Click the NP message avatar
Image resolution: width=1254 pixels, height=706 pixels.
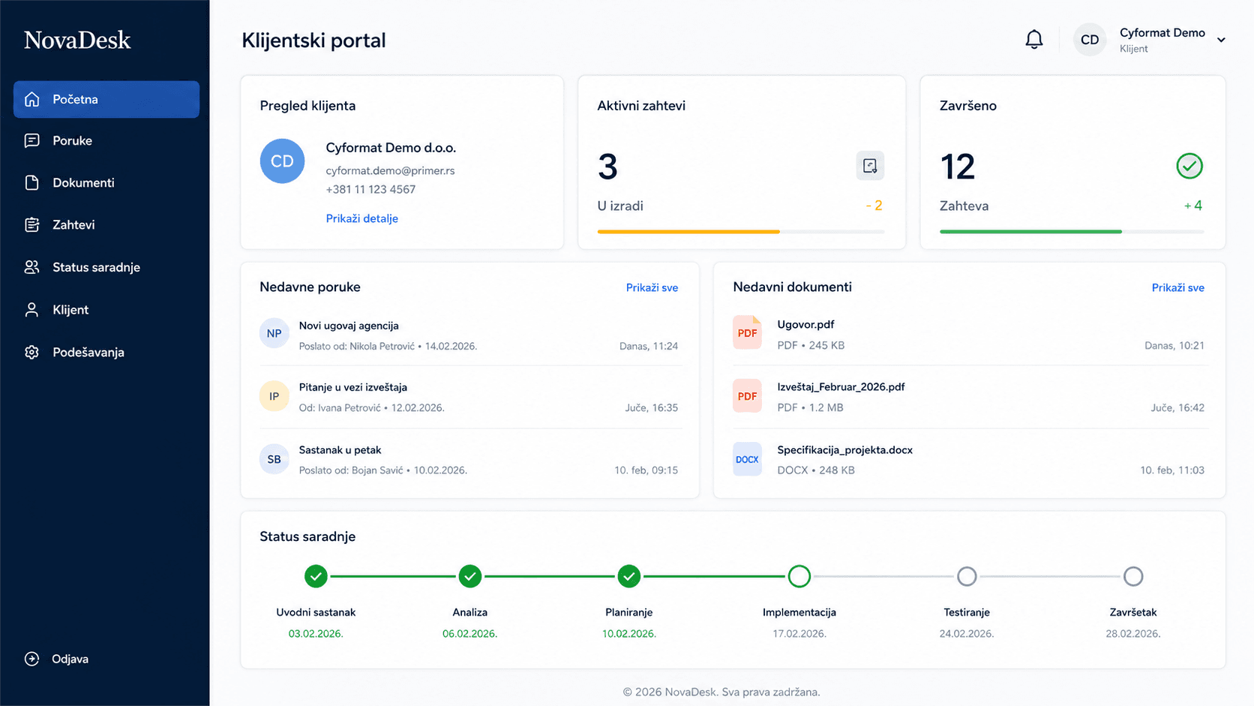pos(274,334)
